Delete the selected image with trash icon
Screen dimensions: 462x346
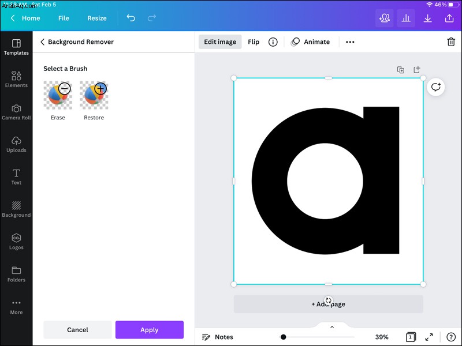(451, 42)
